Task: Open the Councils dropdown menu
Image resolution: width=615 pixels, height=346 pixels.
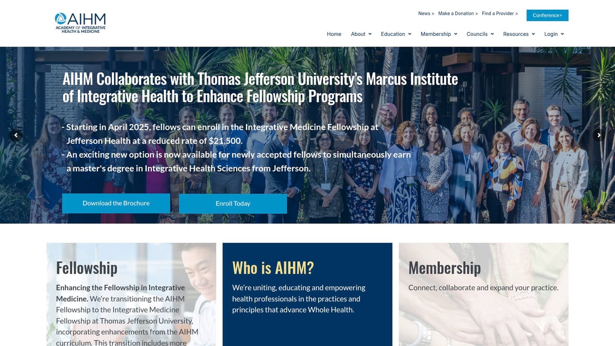Action: click(480, 34)
